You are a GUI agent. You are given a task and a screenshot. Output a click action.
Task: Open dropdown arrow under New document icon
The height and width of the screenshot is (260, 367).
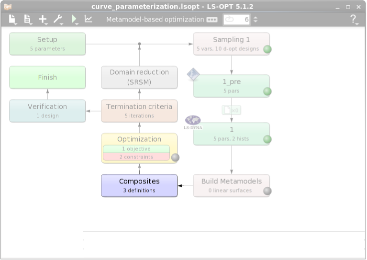(15, 24)
